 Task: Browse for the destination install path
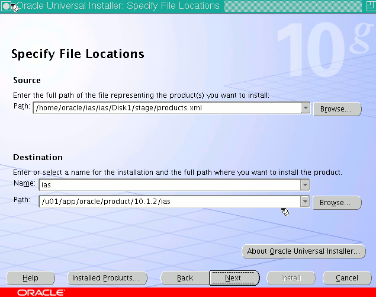(x=337, y=203)
